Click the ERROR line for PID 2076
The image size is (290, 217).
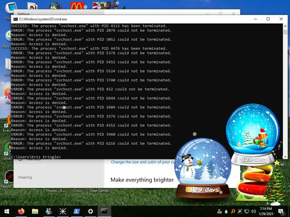91,31
